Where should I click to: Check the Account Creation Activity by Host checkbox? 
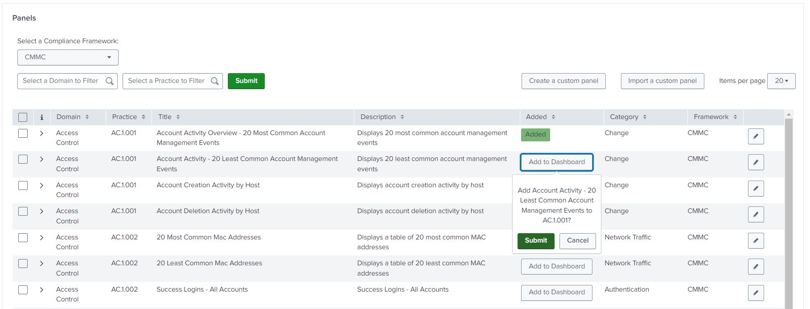pos(23,185)
